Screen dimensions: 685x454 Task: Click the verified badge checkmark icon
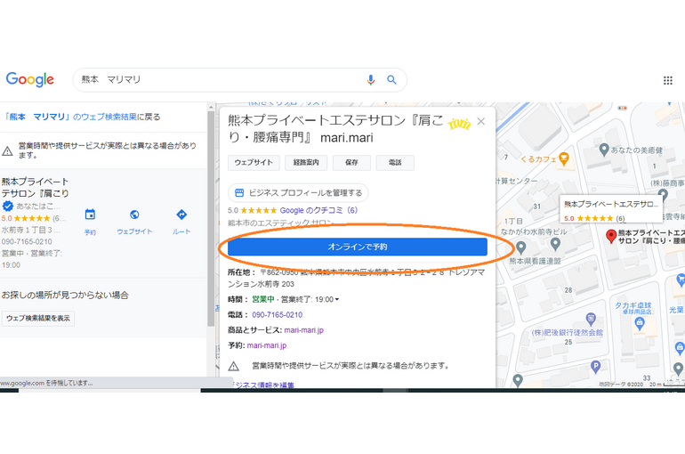[7, 207]
